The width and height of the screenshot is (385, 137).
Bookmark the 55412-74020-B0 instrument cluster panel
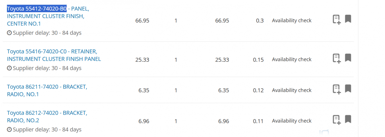[348, 19]
